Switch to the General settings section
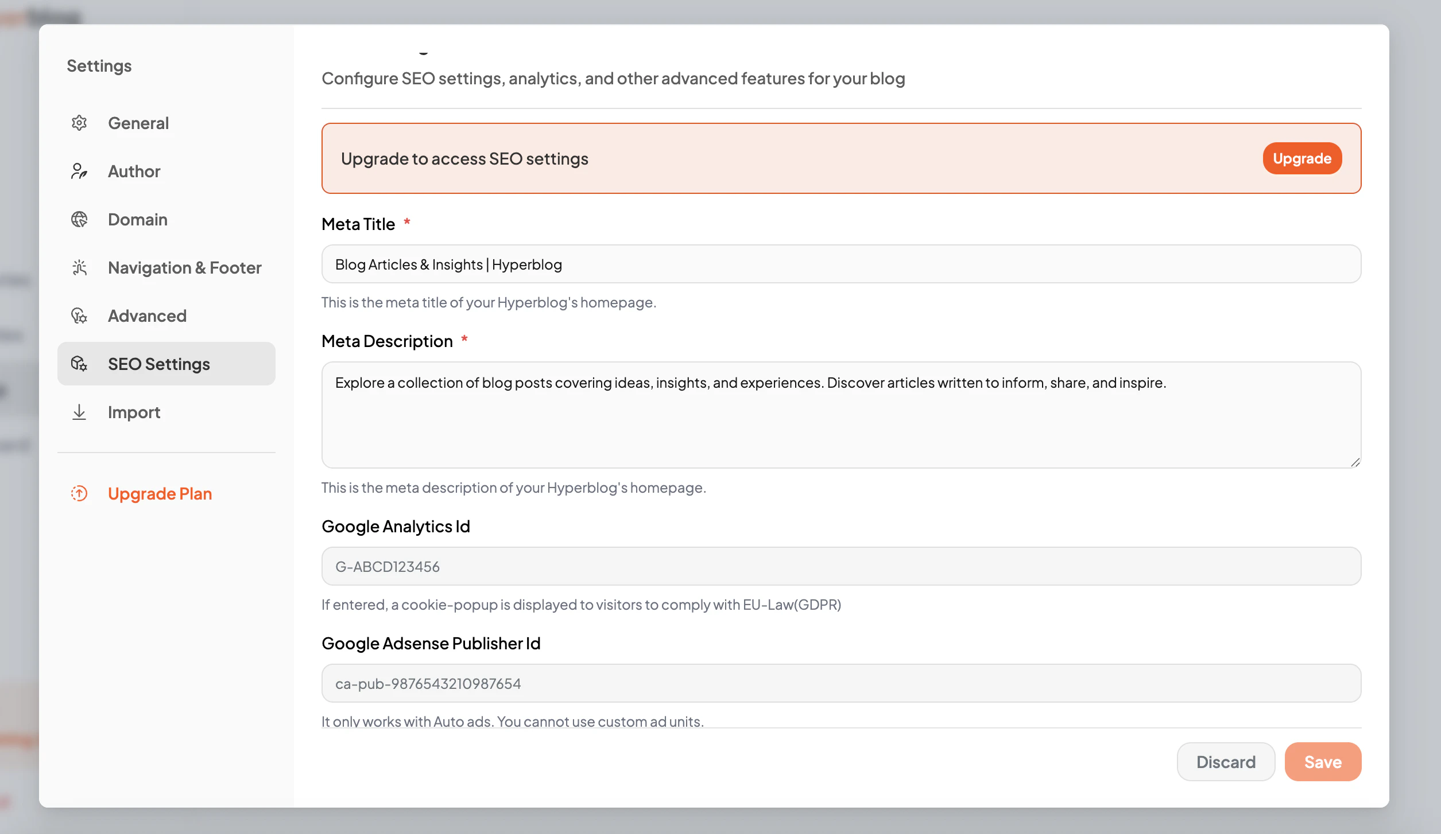Image resolution: width=1441 pixels, height=834 pixels. 138,123
